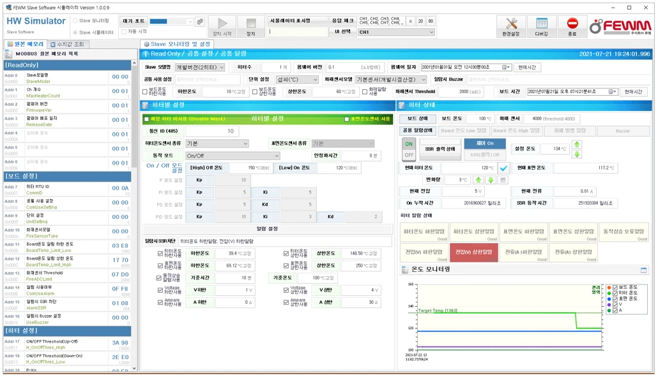Open the 히터온도센서 종류 dropdown
The height and width of the screenshot is (377, 658).
pyautogui.click(x=245, y=144)
